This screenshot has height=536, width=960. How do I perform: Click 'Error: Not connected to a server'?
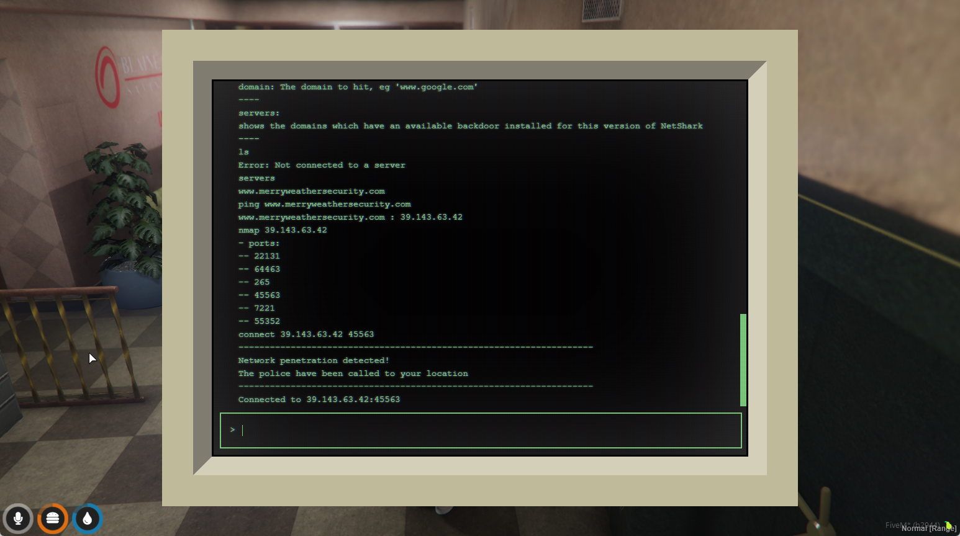pos(322,165)
